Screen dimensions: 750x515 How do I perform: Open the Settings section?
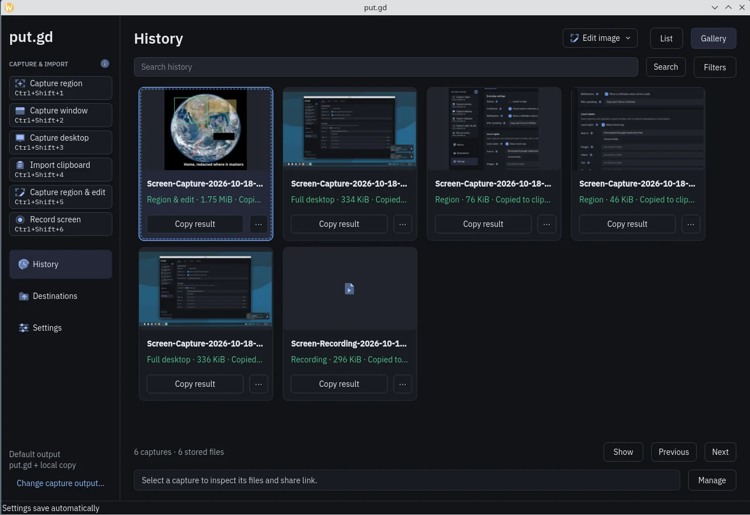point(61,328)
